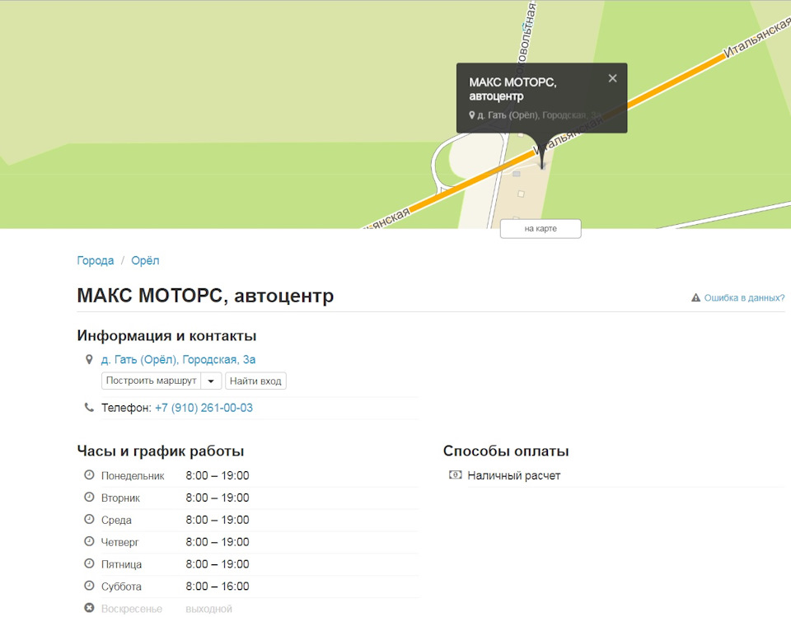Click the cash banknote icon near Наличный расчет
The width and height of the screenshot is (791, 617).
point(455,474)
